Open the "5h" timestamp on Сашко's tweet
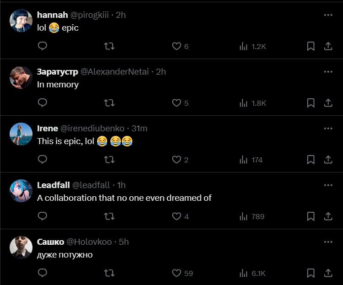 click(124, 242)
